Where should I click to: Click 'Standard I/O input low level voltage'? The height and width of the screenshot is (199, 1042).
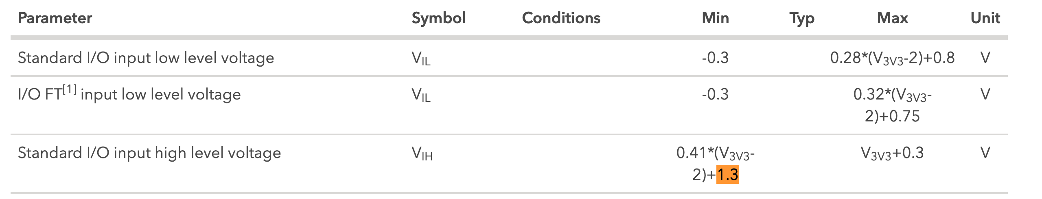pyautogui.click(x=146, y=58)
